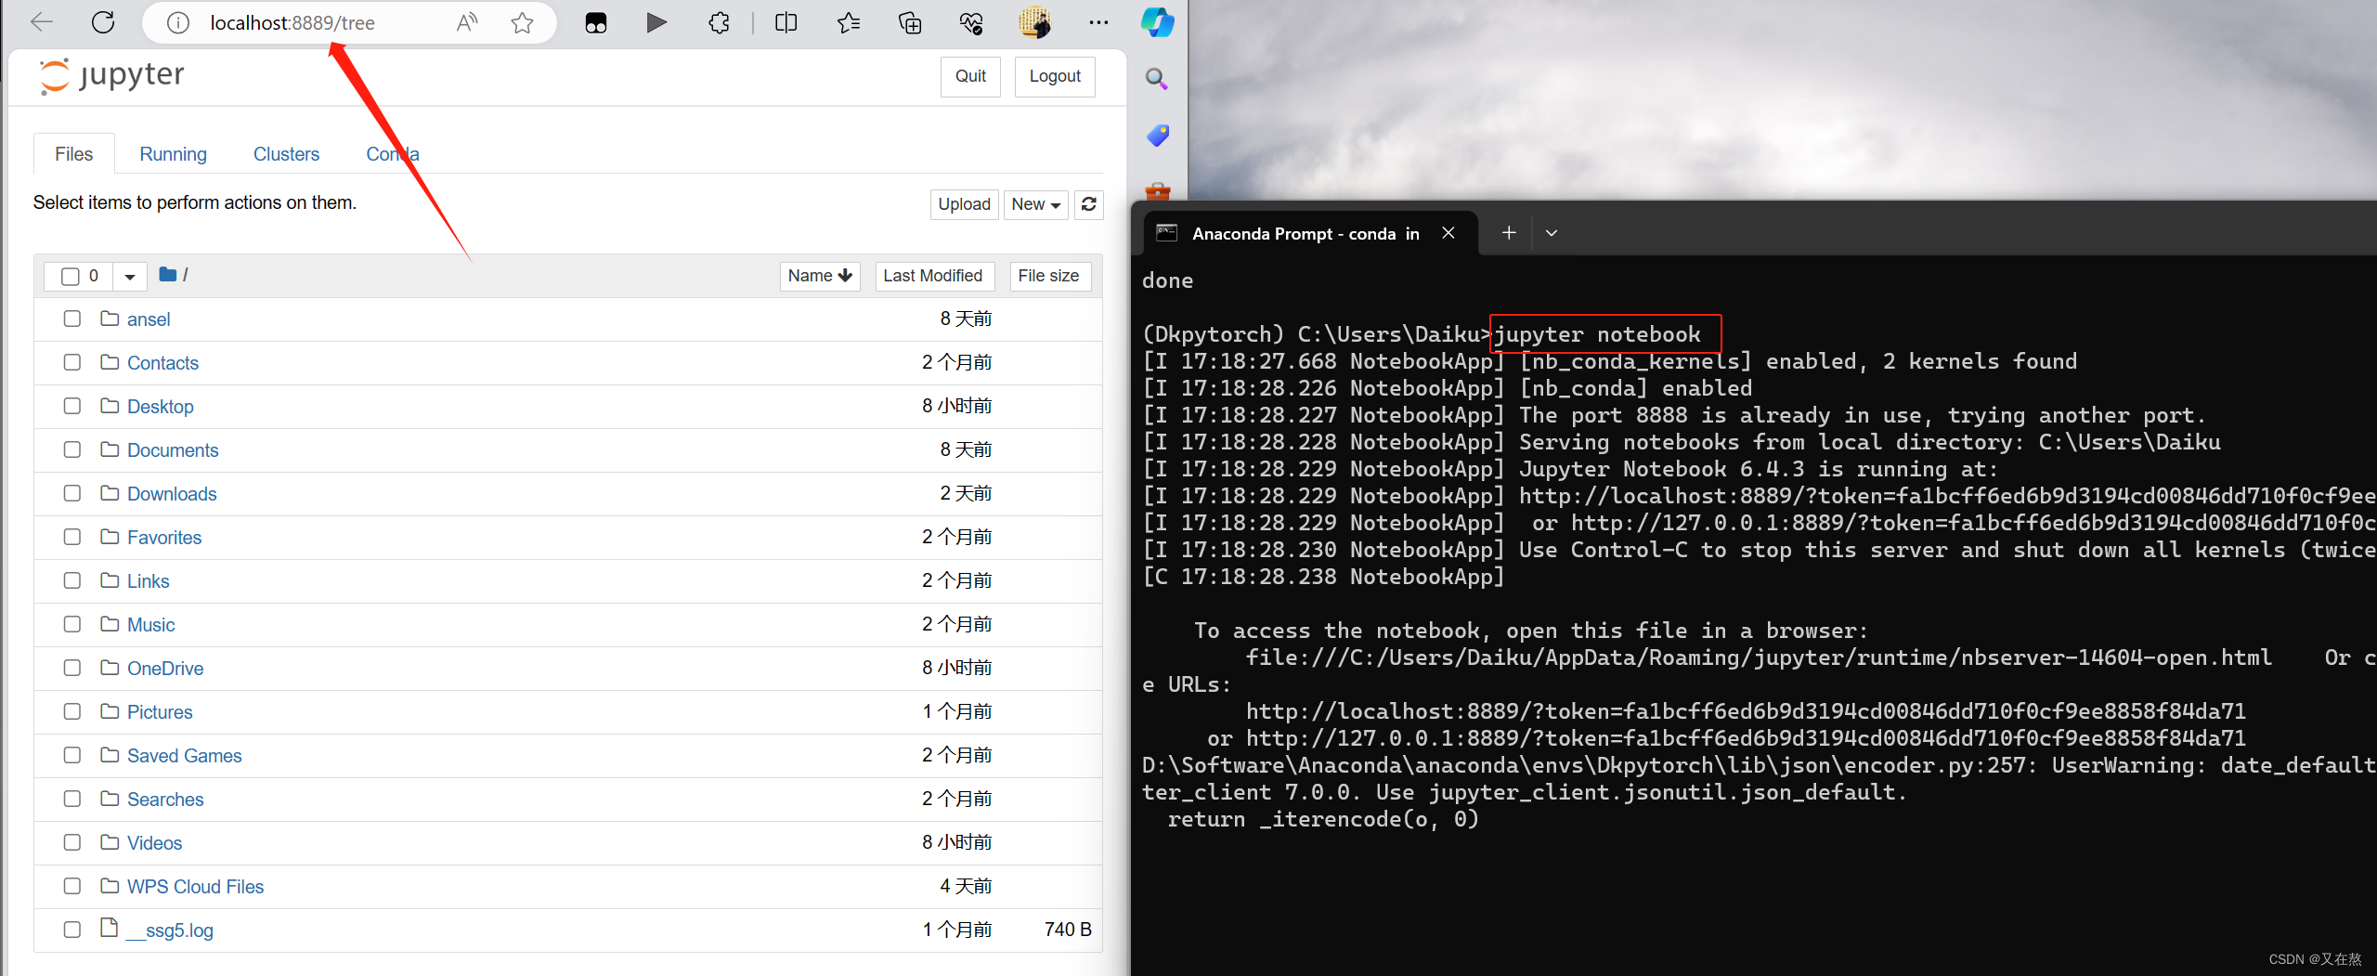Open a new terminal tab plus
Viewport: 2377px width, 976px height.
point(1509,233)
